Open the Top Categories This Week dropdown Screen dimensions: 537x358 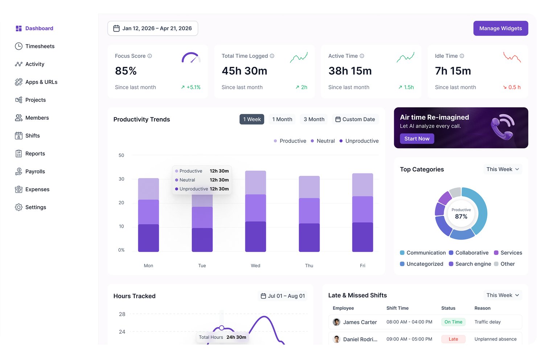pos(503,169)
